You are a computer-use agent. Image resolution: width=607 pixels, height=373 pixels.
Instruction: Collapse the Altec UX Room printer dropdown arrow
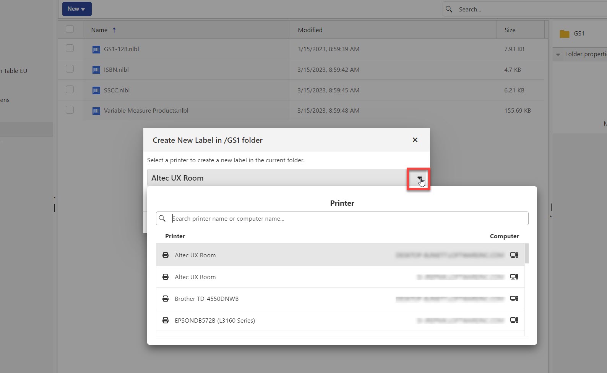pyautogui.click(x=419, y=178)
